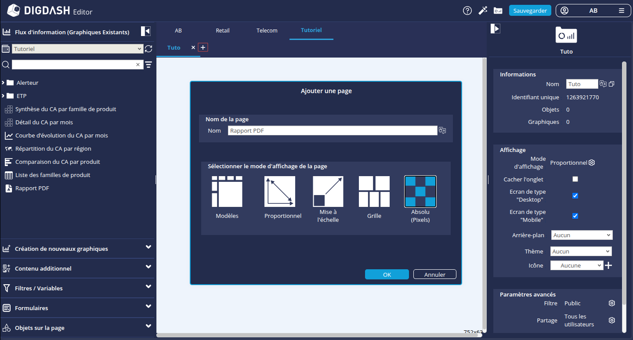The image size is (633, 340).
Task: Click the help question mark icon
Action: [467, 11]
